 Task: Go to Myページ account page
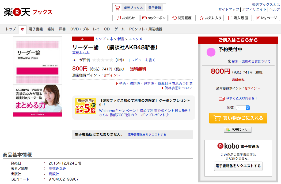(x=266, y=18)
